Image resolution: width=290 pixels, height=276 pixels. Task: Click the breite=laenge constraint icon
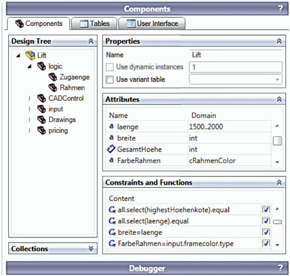tap(112, 232)
